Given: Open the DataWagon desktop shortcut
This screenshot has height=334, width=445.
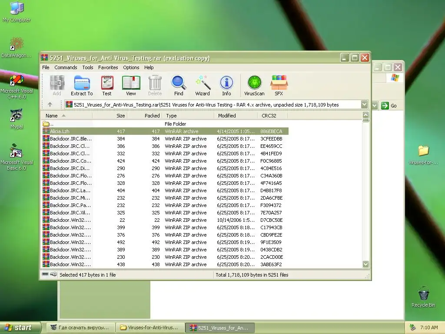Looking at the screenshot, I should click(x=17, y=47).
